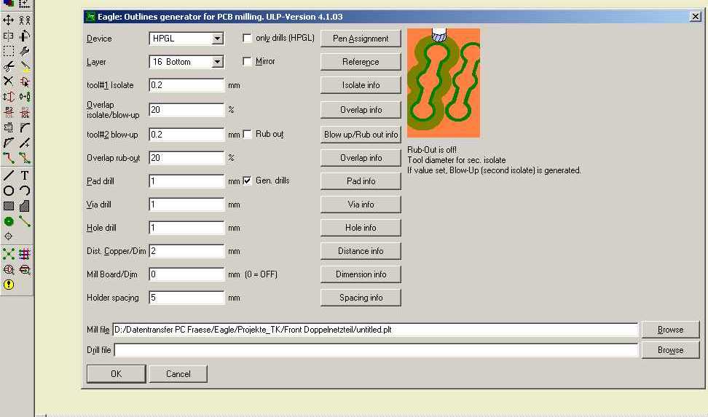Pick the Change wrench tool
The width and height of the screenshot is (708, 417).
coord(25,51)
